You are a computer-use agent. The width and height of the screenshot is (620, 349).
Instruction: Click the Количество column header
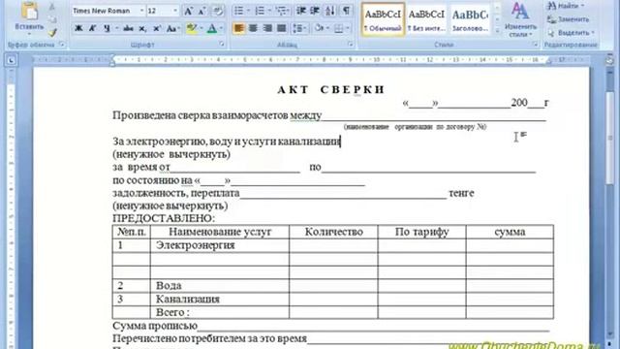point(333,232)
